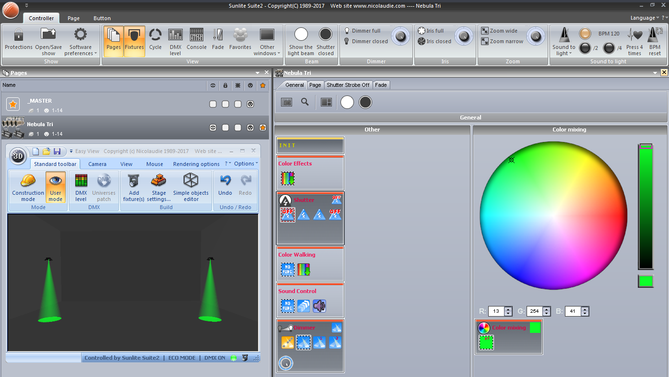This screenshot has height=377, width=669.
Task: Switch to the Page ribbon tab
Action: 73,18
